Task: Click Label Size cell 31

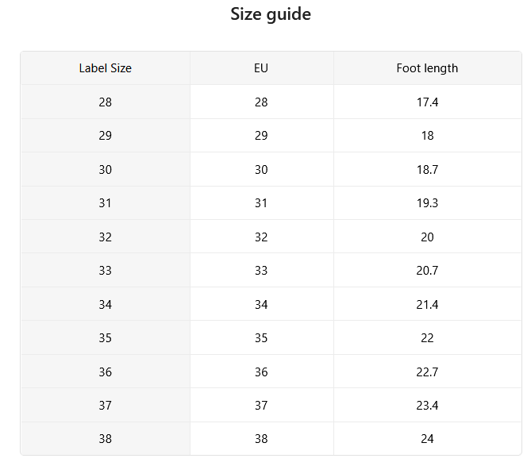Action: click(x=106, y=203)
